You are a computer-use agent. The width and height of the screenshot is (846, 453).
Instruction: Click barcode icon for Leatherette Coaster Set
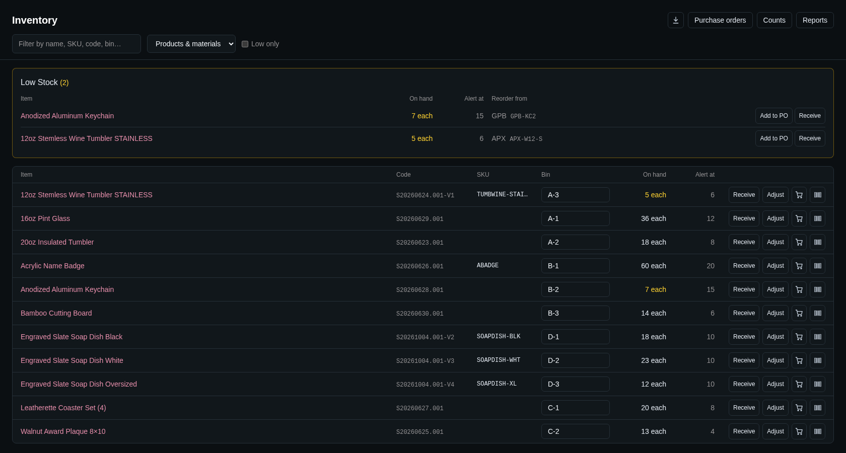pyautogui.click(x=818, y=408)
